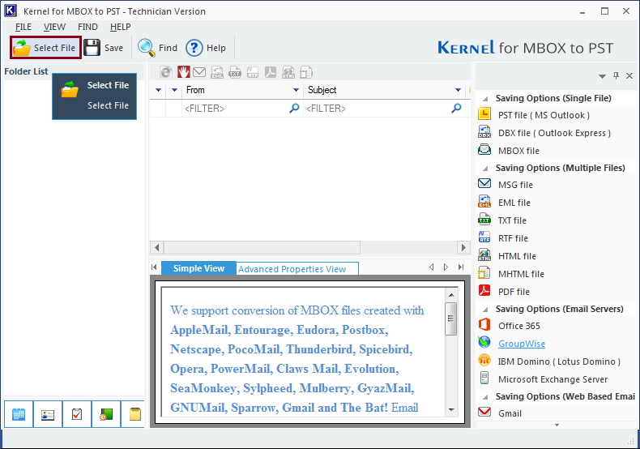Click the EML save icon in mail toolbar

click(217, 72)
